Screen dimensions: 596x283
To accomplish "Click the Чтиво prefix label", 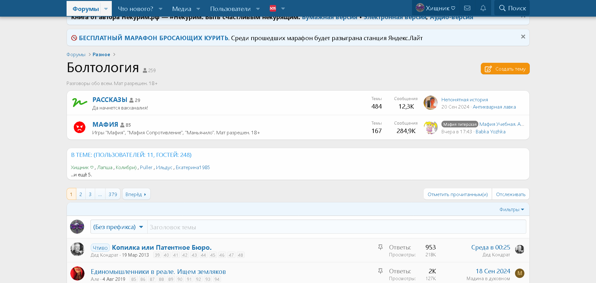I will [x=100, y=248].
